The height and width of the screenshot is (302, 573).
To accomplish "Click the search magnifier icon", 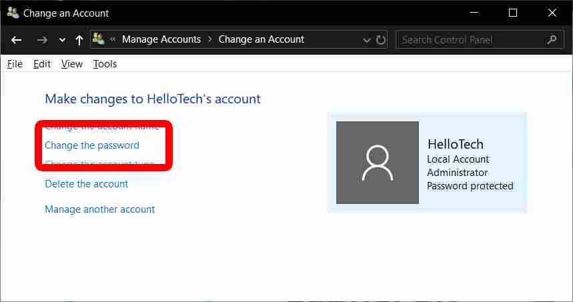I will 552,40.
